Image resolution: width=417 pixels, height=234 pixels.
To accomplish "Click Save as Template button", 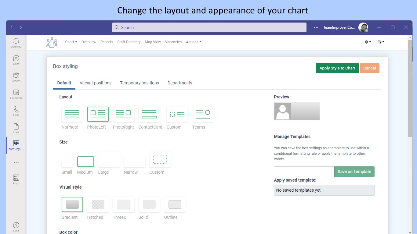I will (x=354, y=172).
